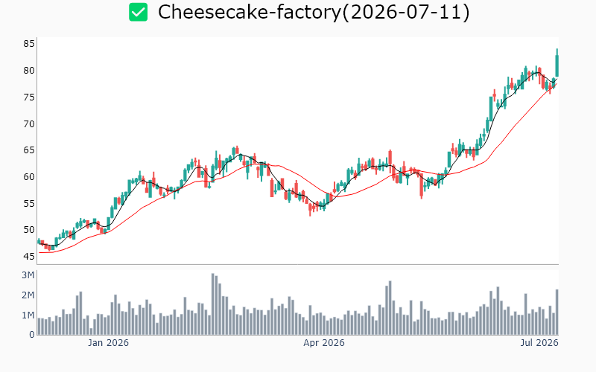Click the first candlestick at chart start
The image size is (596, 372).
(x=39, y=241)
